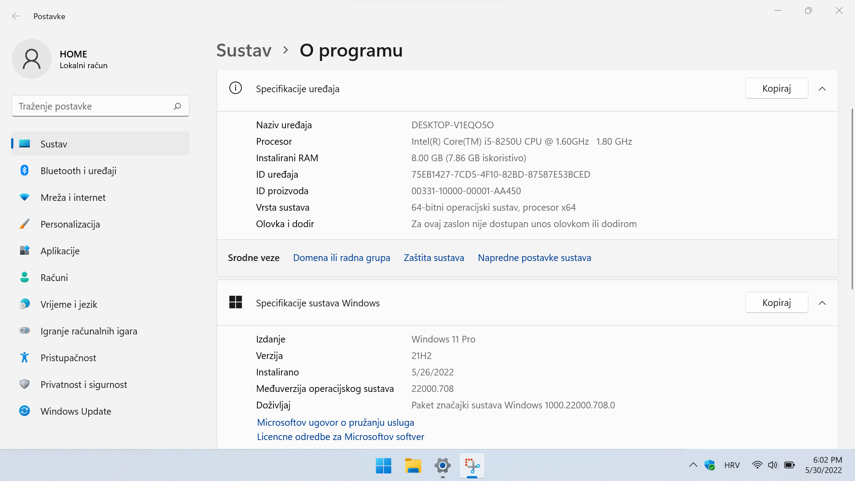Image resolution: width=855 pixels, height=481 pixels.
Task: Click the back arrow in Postavke
Action: coord(16,16)
